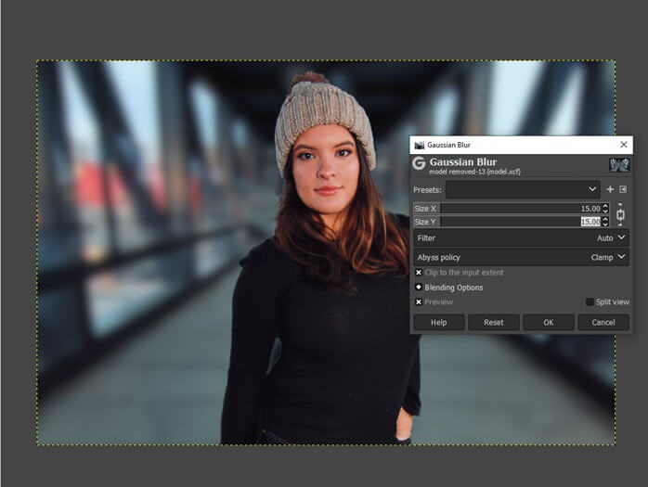Toggle the Size X/Y chain link
The height and width of the screenshot is (487, 648).
click(620, 215)
